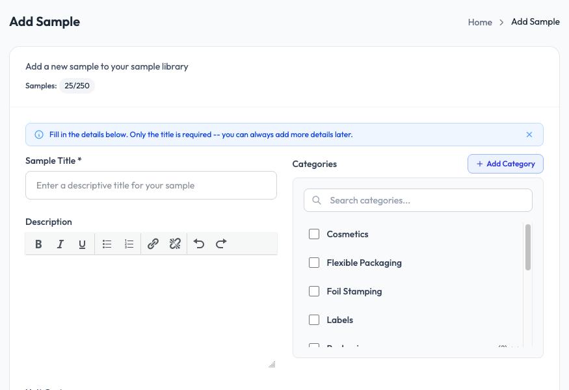Click the Sample Title input field
Image resolution: width=569 pixels, height=390 pixels.
click(x=151, y=185)
